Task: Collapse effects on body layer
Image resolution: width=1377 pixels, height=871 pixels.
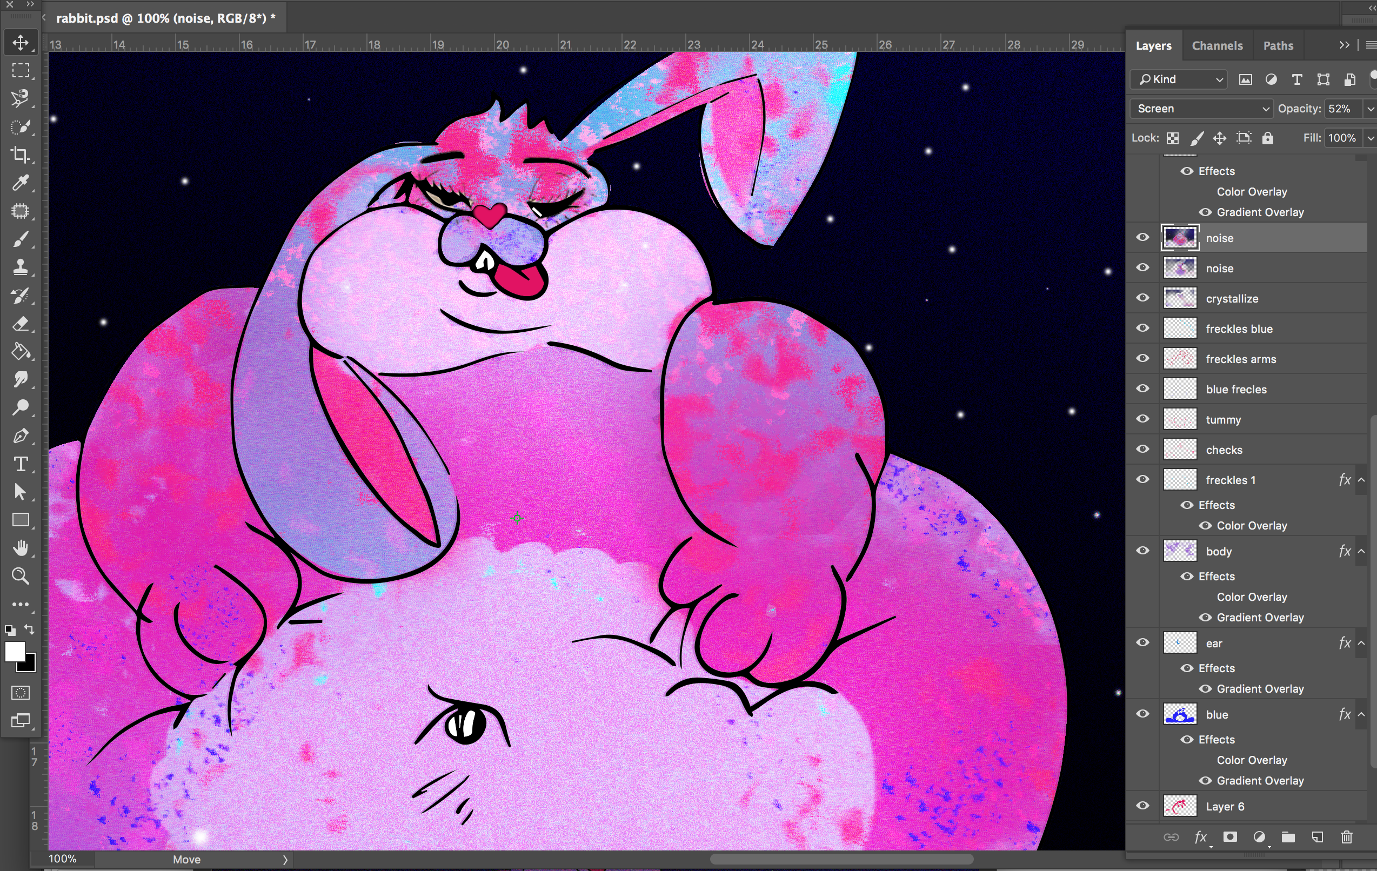Action: tap(1361, 551)
